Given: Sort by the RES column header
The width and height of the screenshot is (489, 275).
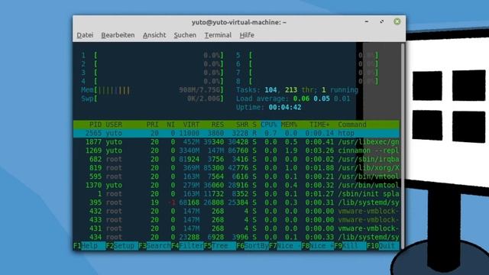Looking at the screenshot, I should click(218, 125).
